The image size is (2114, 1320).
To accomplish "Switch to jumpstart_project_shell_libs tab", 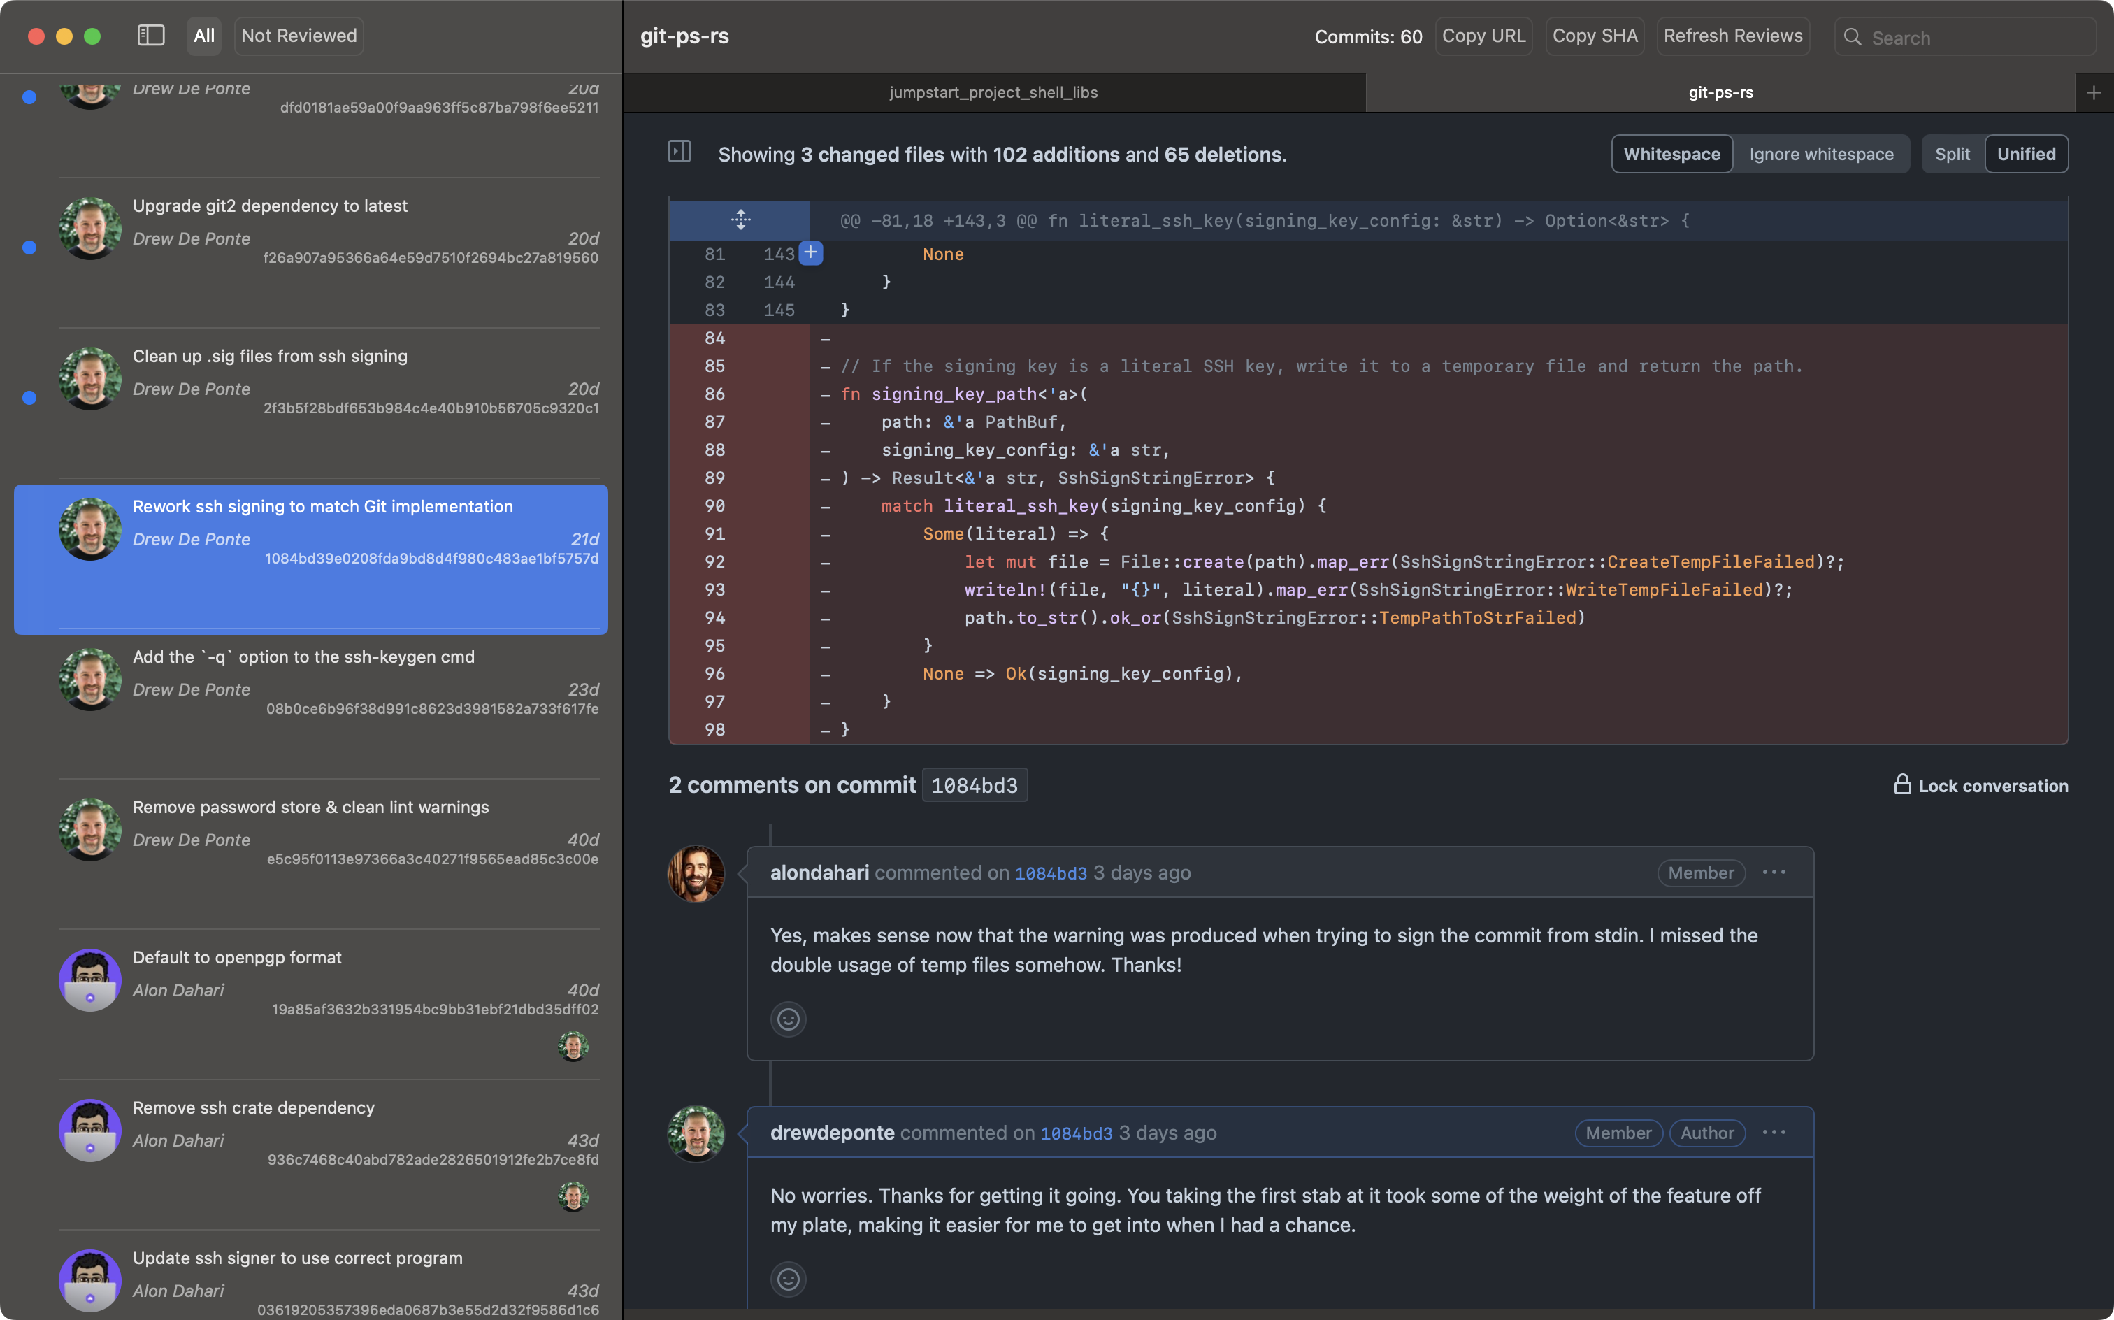I will (993, 92).
